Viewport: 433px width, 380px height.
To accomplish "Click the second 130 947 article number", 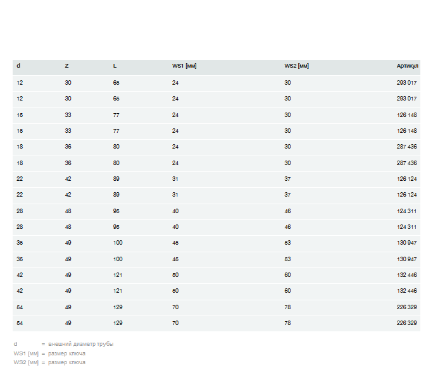I will click(406, 259).
